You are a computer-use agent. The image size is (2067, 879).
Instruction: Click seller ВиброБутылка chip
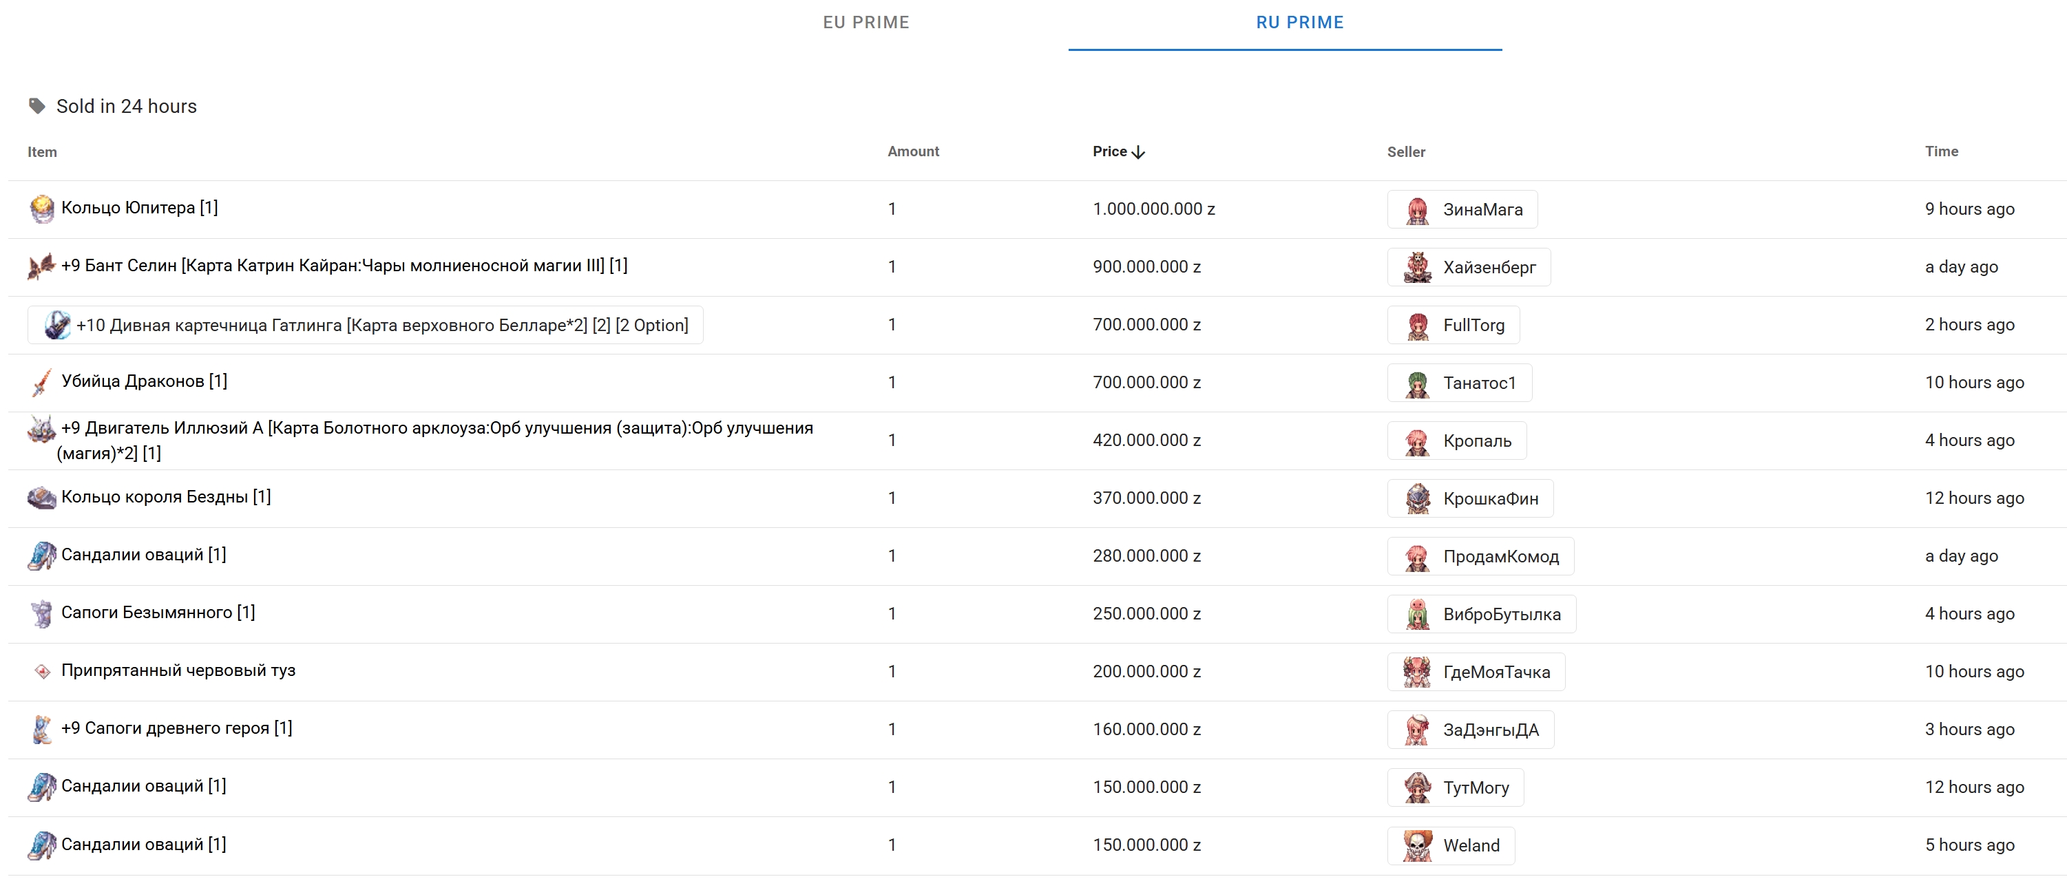click(1481, 615)
